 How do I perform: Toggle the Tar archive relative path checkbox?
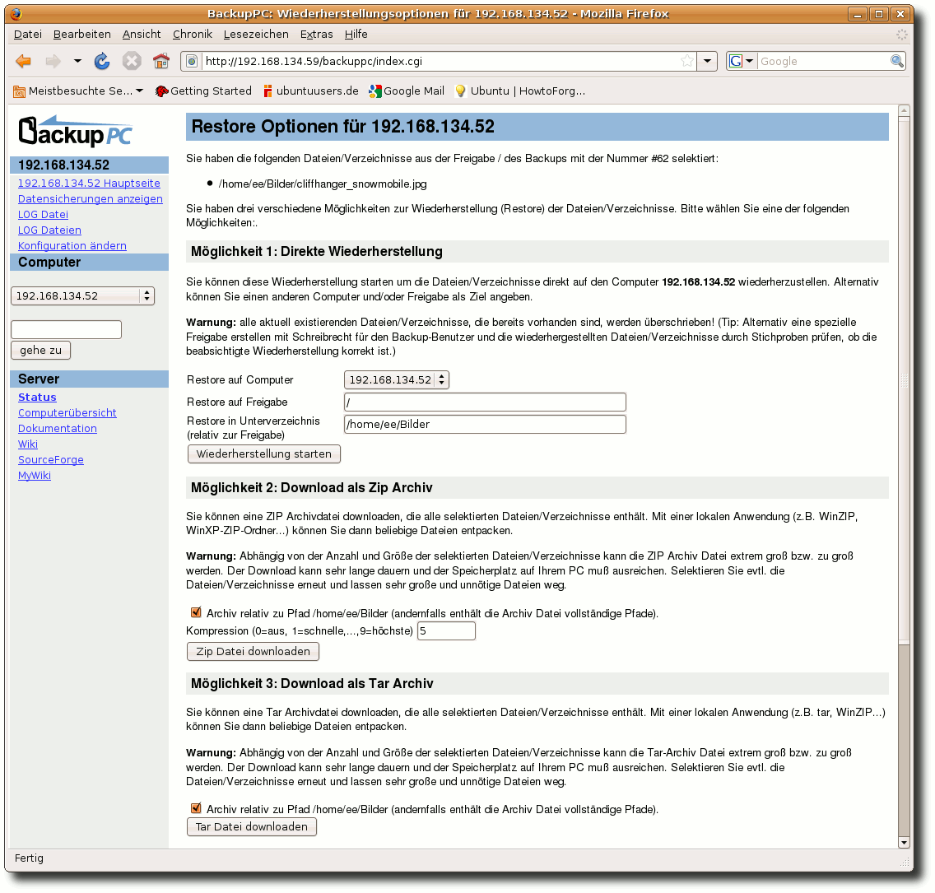click(196, 808)
